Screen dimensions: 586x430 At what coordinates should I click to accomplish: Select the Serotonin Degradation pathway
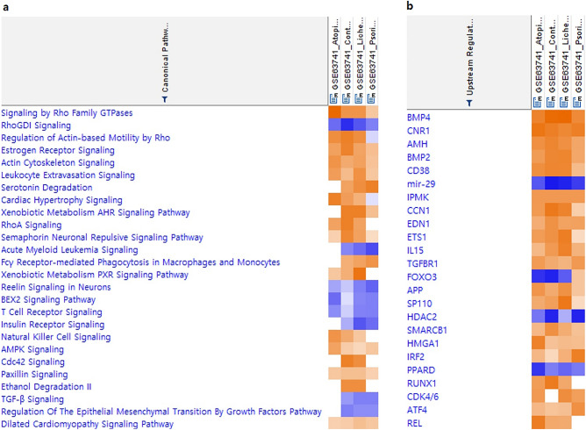(46, 187)
